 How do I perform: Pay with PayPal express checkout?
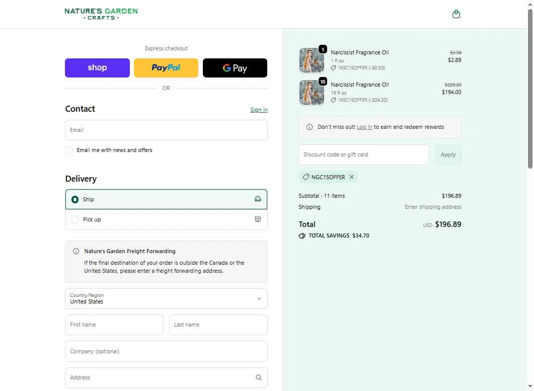tap(166, 68)
